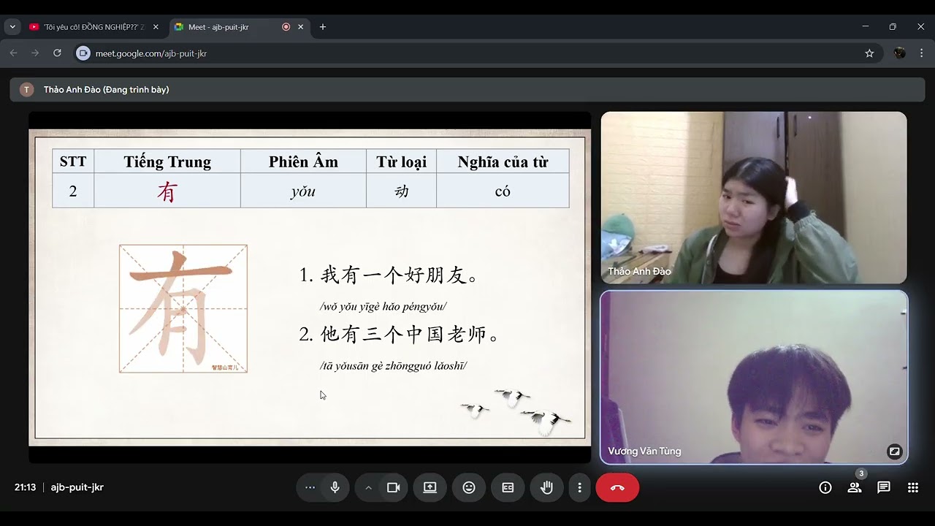Open the emoji reactions button
Screen dimensions: 935x526
469,487
